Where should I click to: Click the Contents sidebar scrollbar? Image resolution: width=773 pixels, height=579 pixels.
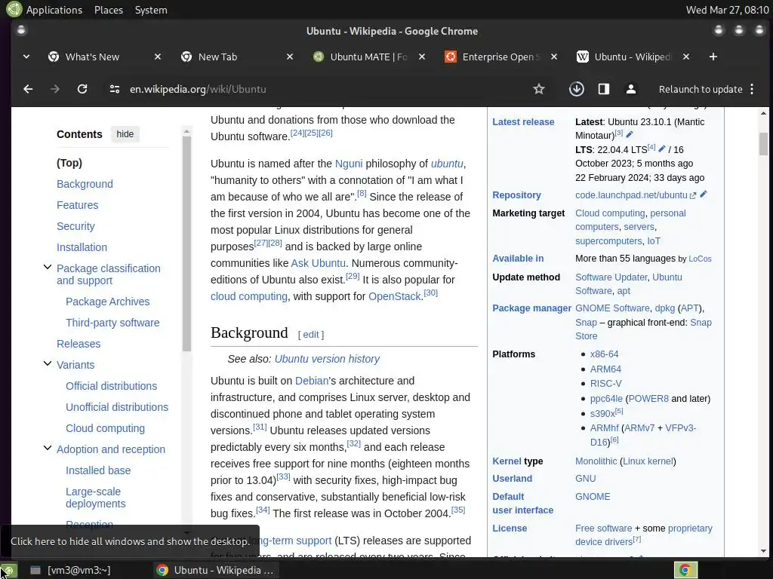click(x=186, y=244)
